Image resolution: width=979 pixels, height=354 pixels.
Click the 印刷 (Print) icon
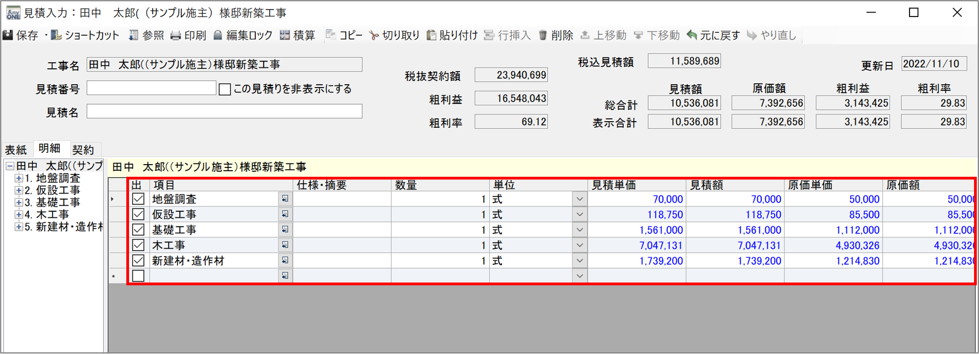tap(176, 35)
